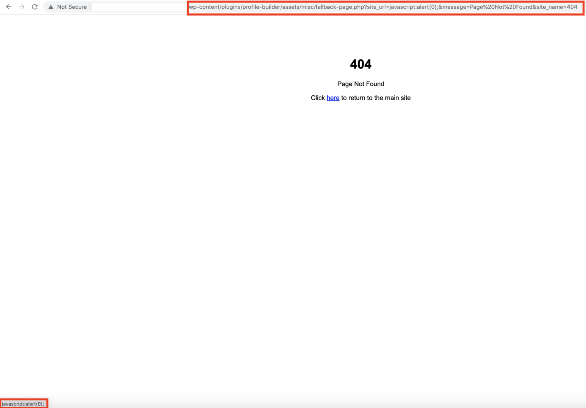Click the "here" link to return to main site

pos(333,98)
